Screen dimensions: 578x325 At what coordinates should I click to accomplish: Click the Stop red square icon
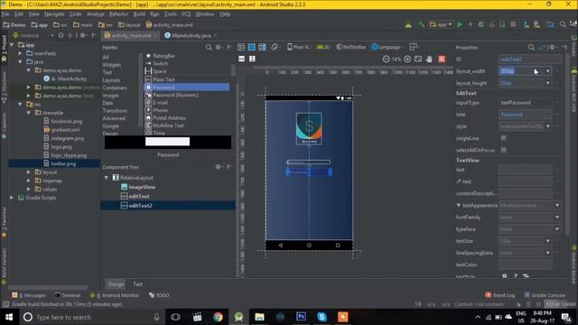[513, 24]
